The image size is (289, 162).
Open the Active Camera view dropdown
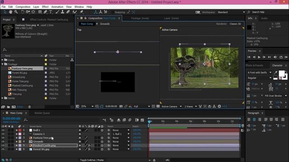click(x=172, y=106)
